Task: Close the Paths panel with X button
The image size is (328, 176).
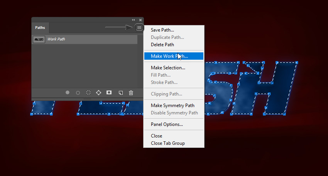Action: click(140, 20)
